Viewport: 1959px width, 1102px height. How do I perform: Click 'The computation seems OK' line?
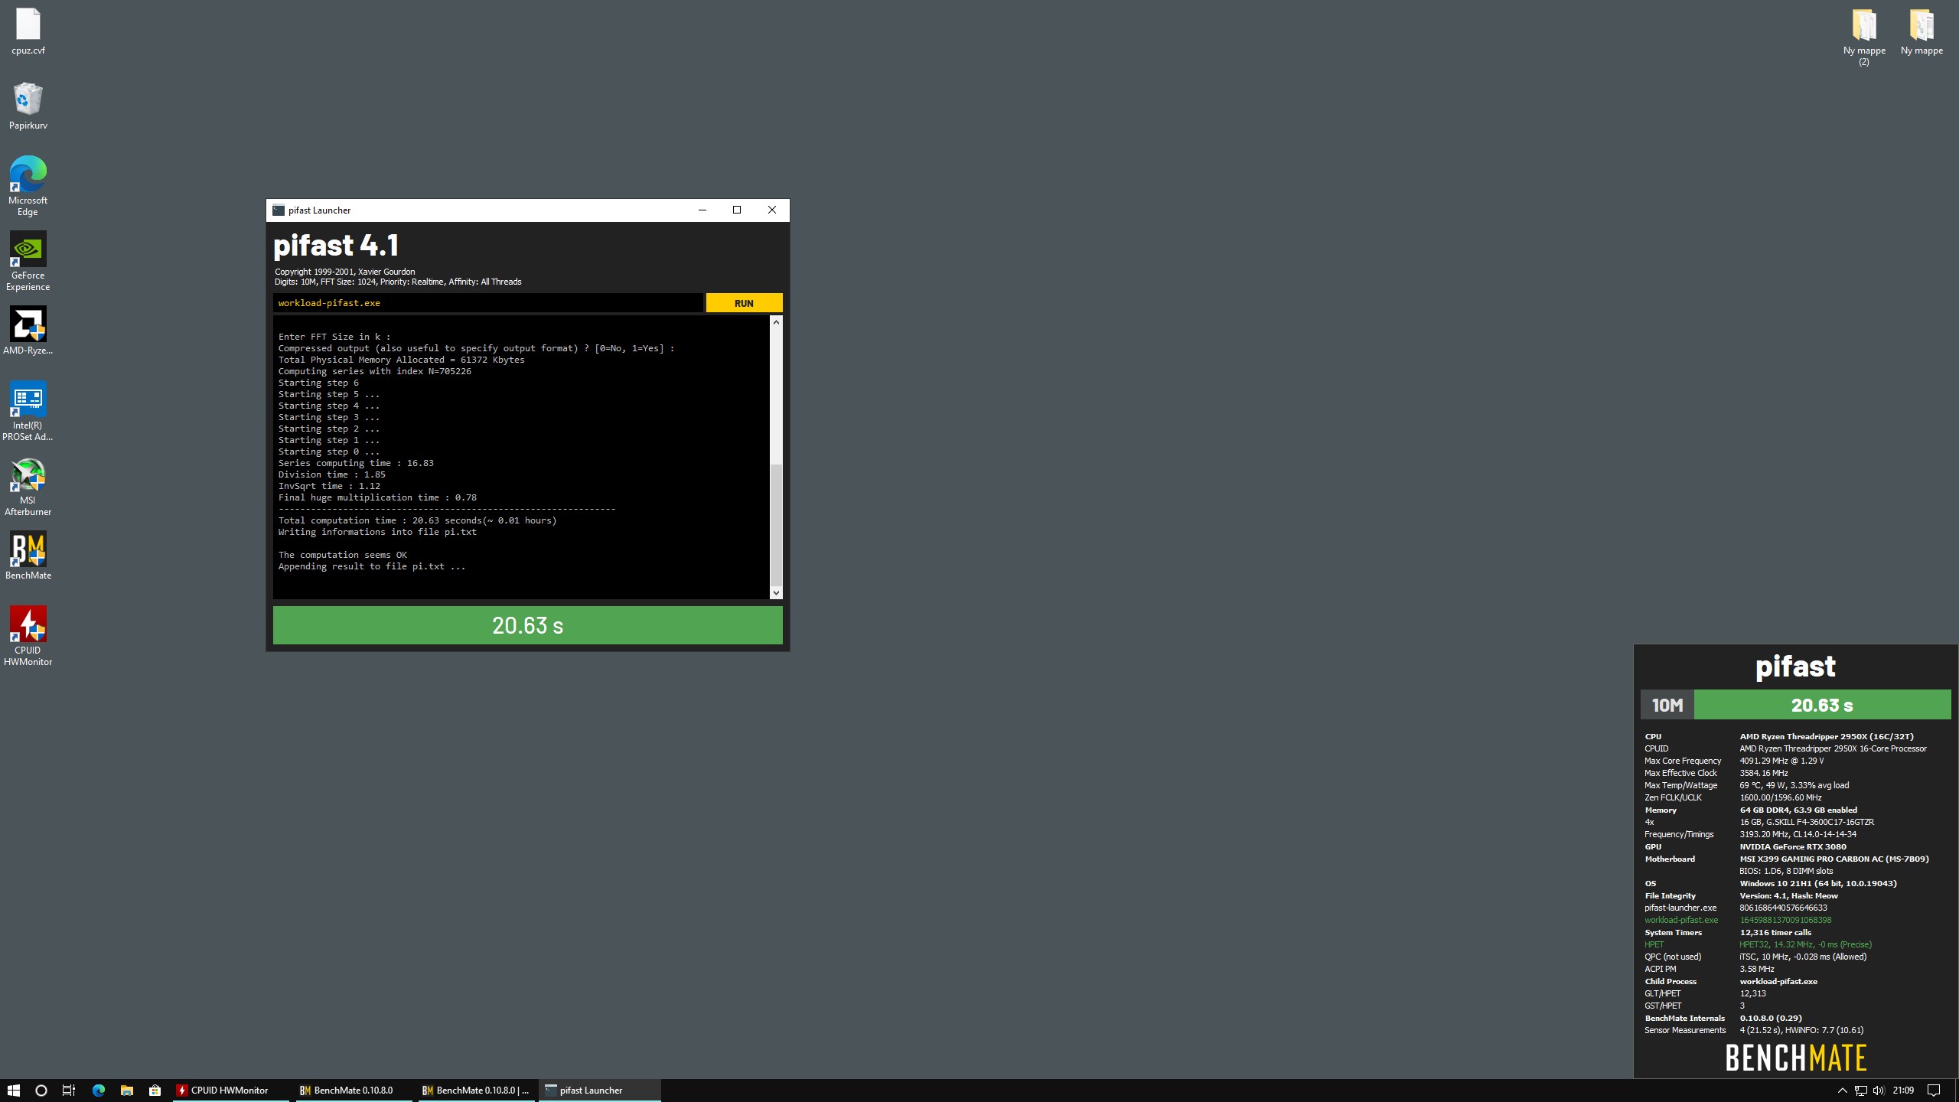coord(343,555)
